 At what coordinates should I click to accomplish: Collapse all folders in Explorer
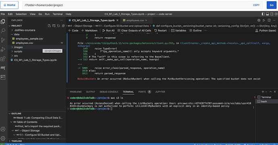63,26
